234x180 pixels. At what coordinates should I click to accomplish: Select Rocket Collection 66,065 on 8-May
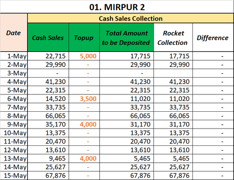pos(173,116)
